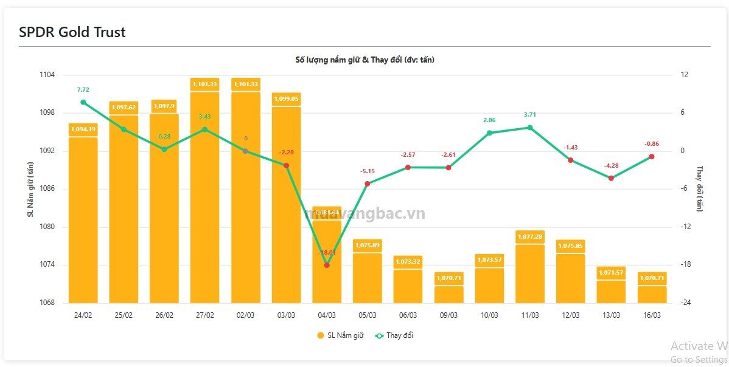Click the red point valued -2.28
The height and width of the screenshot is (367, 729).
(287, 166)
